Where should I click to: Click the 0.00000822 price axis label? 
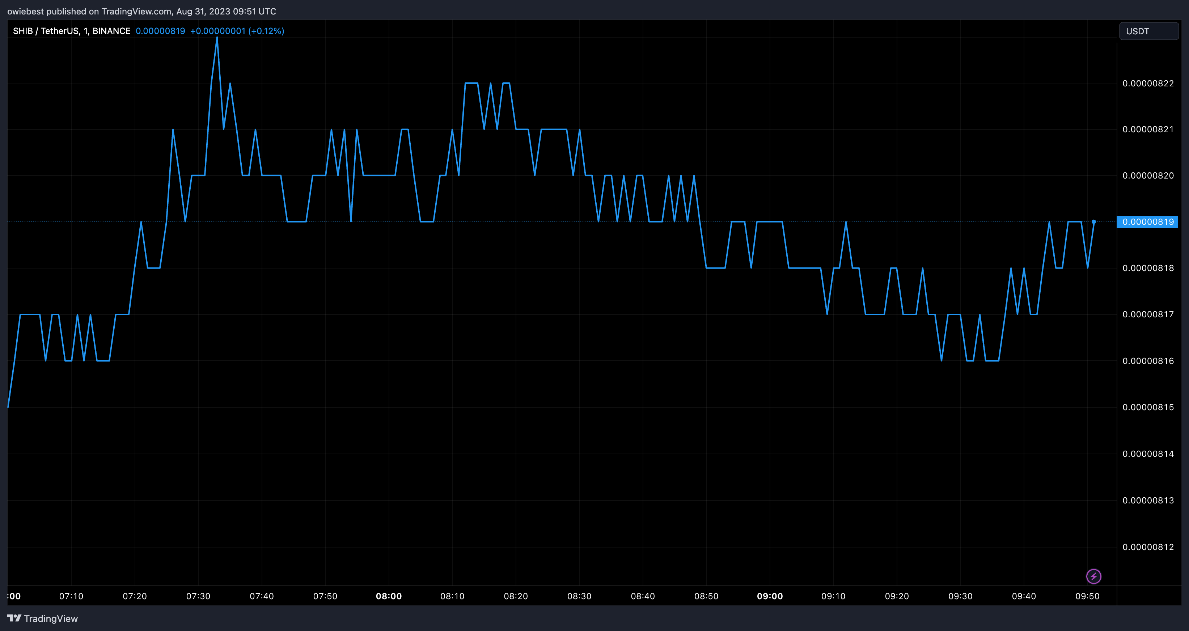pos(1148,83)
